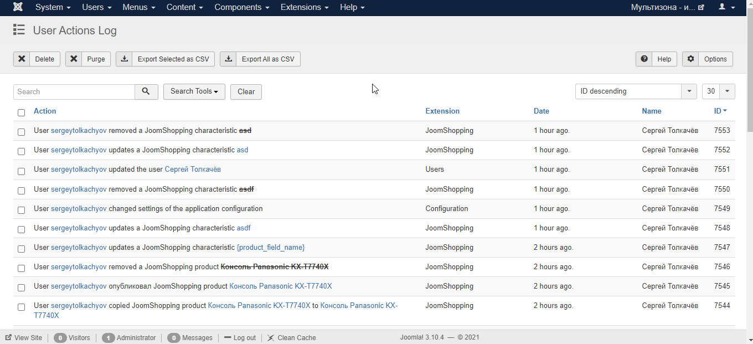The height and width of the screenshot is (344, 753).
Task: Open the Components menu
Action: coord(242,7)
